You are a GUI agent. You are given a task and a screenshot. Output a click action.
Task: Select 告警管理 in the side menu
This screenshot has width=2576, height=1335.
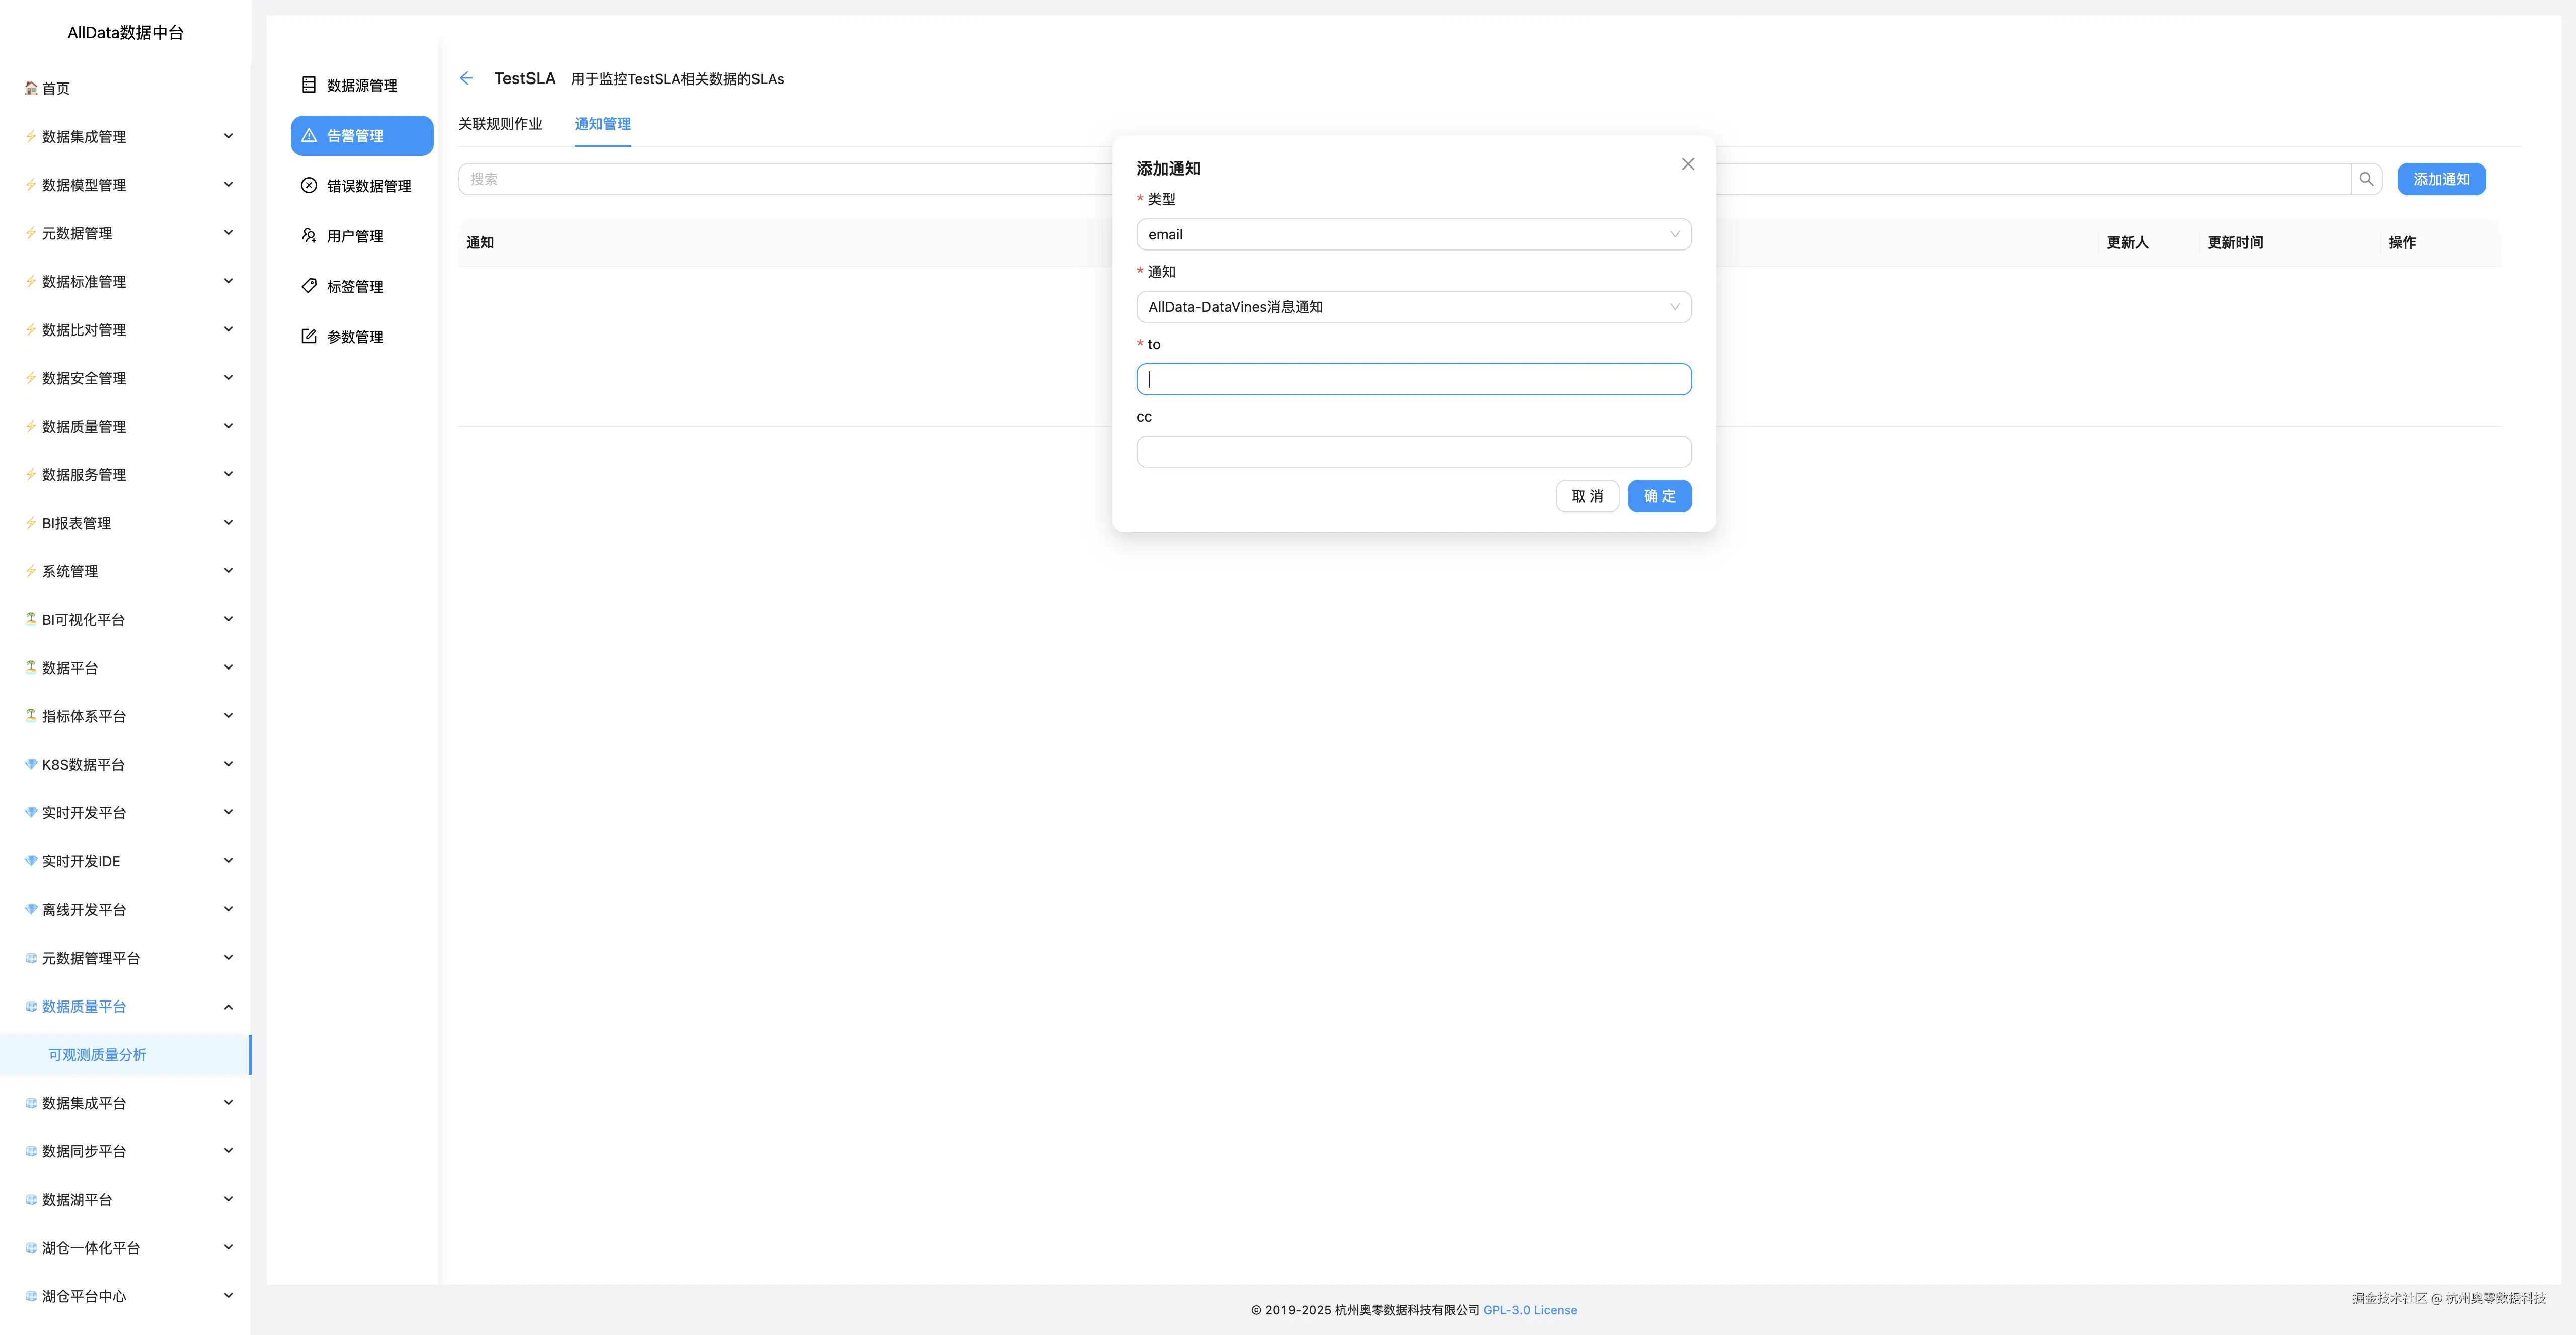[x=361, y=136]
